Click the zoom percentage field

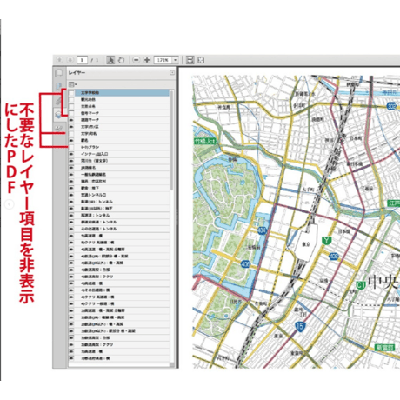coord(163,60)
